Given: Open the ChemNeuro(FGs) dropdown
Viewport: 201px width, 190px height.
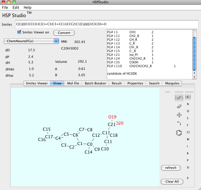Looking at the screenshot, I should pyautogui.click(x=31, y=41).
